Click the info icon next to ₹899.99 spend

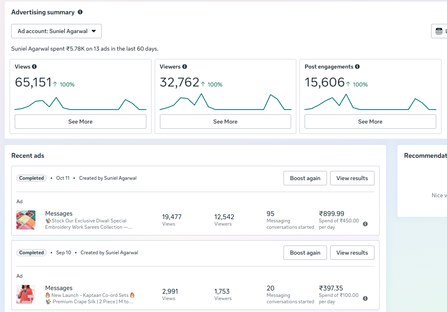pos(365,224)
